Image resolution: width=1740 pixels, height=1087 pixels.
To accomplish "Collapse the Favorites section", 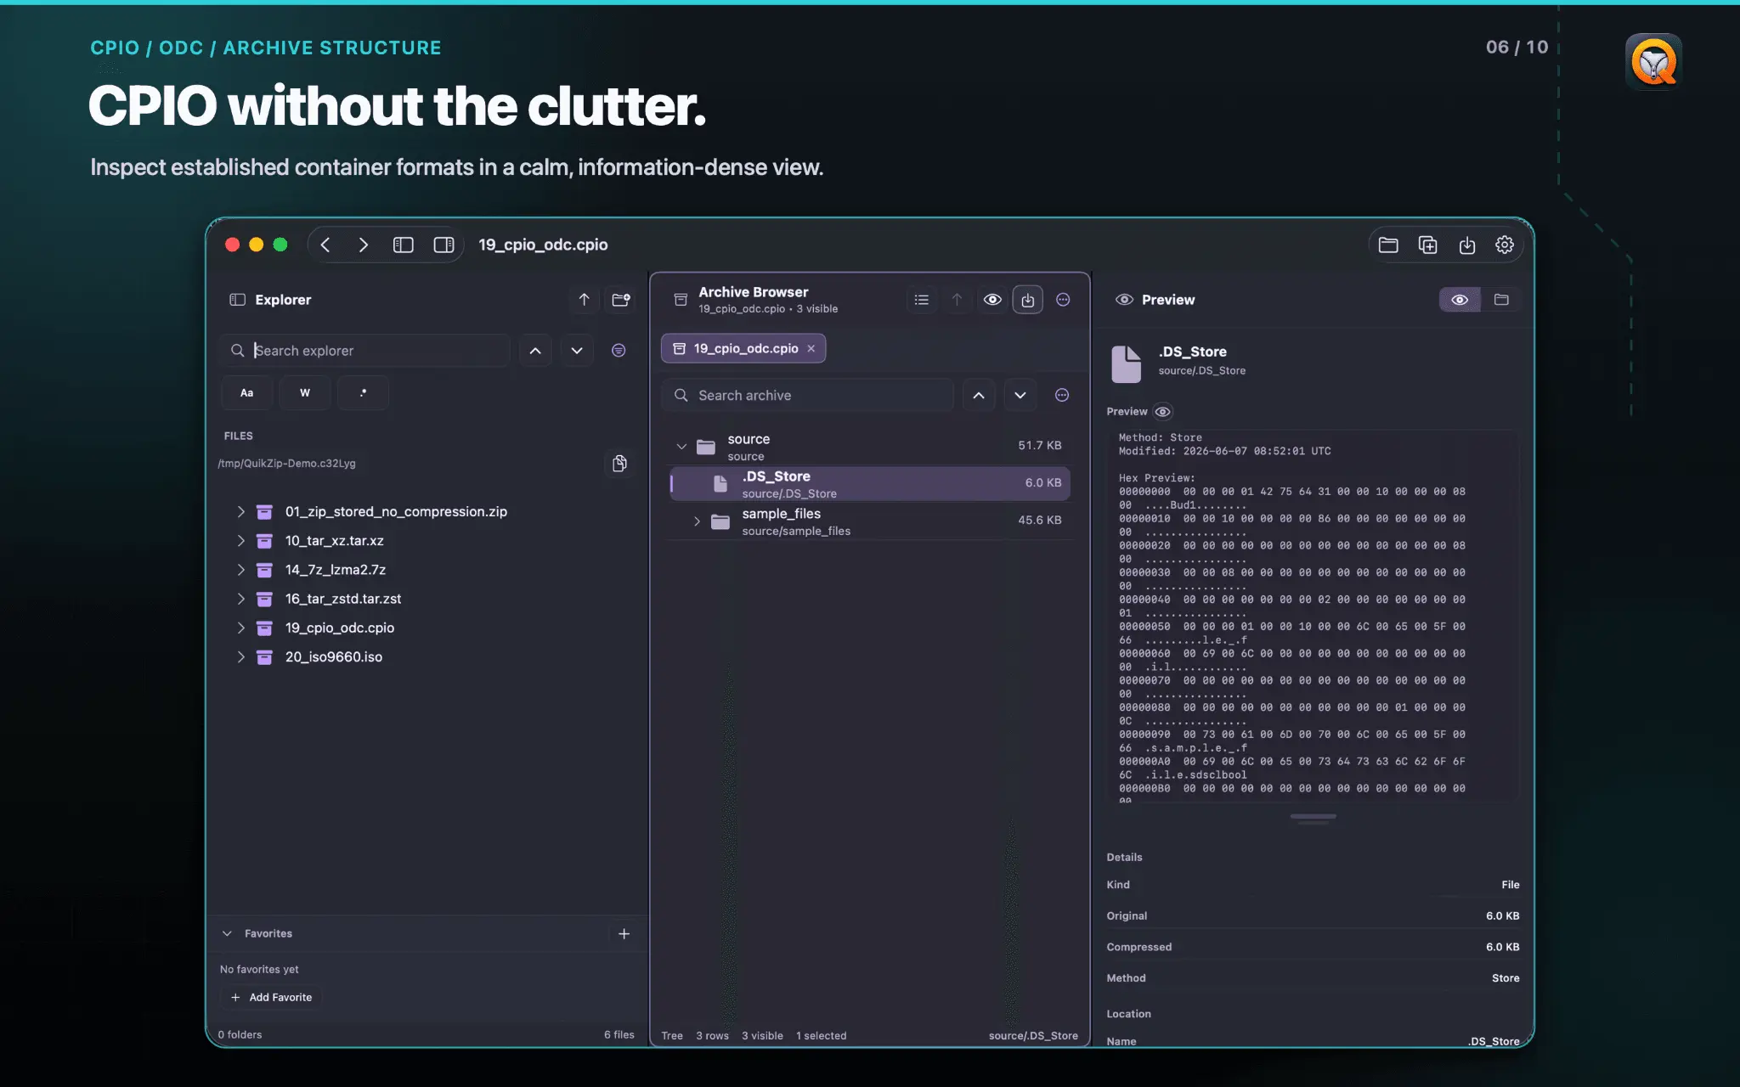I will (x=227, y=933).
